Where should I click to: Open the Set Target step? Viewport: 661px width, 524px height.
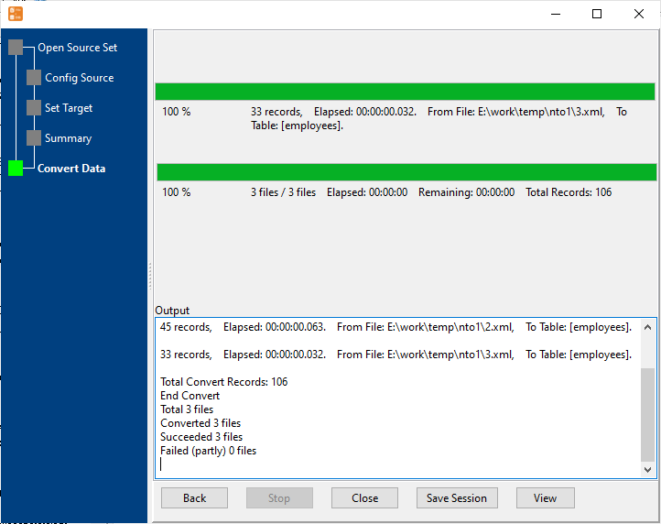tap(69, 108)
